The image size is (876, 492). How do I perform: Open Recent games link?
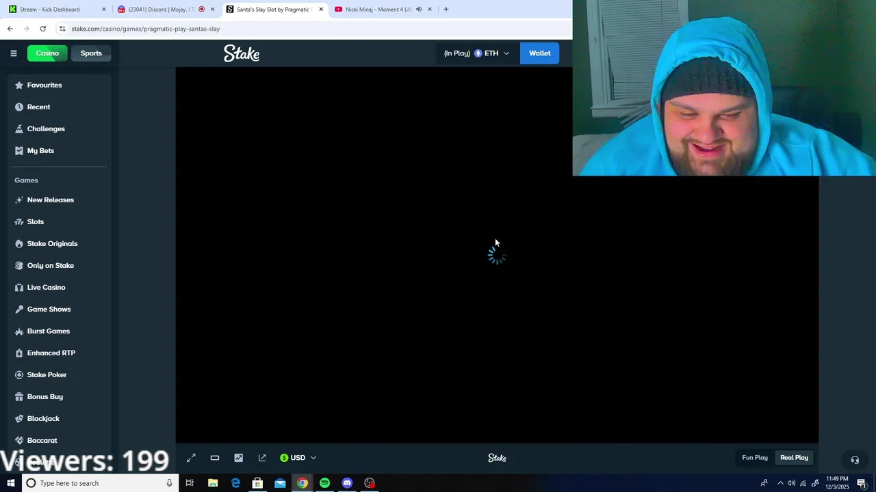click(38, 107)
